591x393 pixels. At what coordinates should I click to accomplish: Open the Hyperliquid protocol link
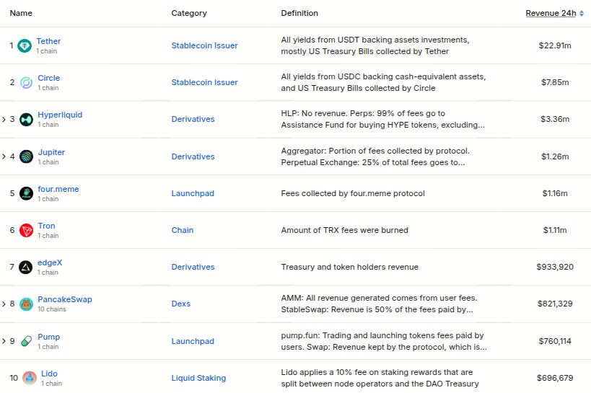click(x=60, y=115)
